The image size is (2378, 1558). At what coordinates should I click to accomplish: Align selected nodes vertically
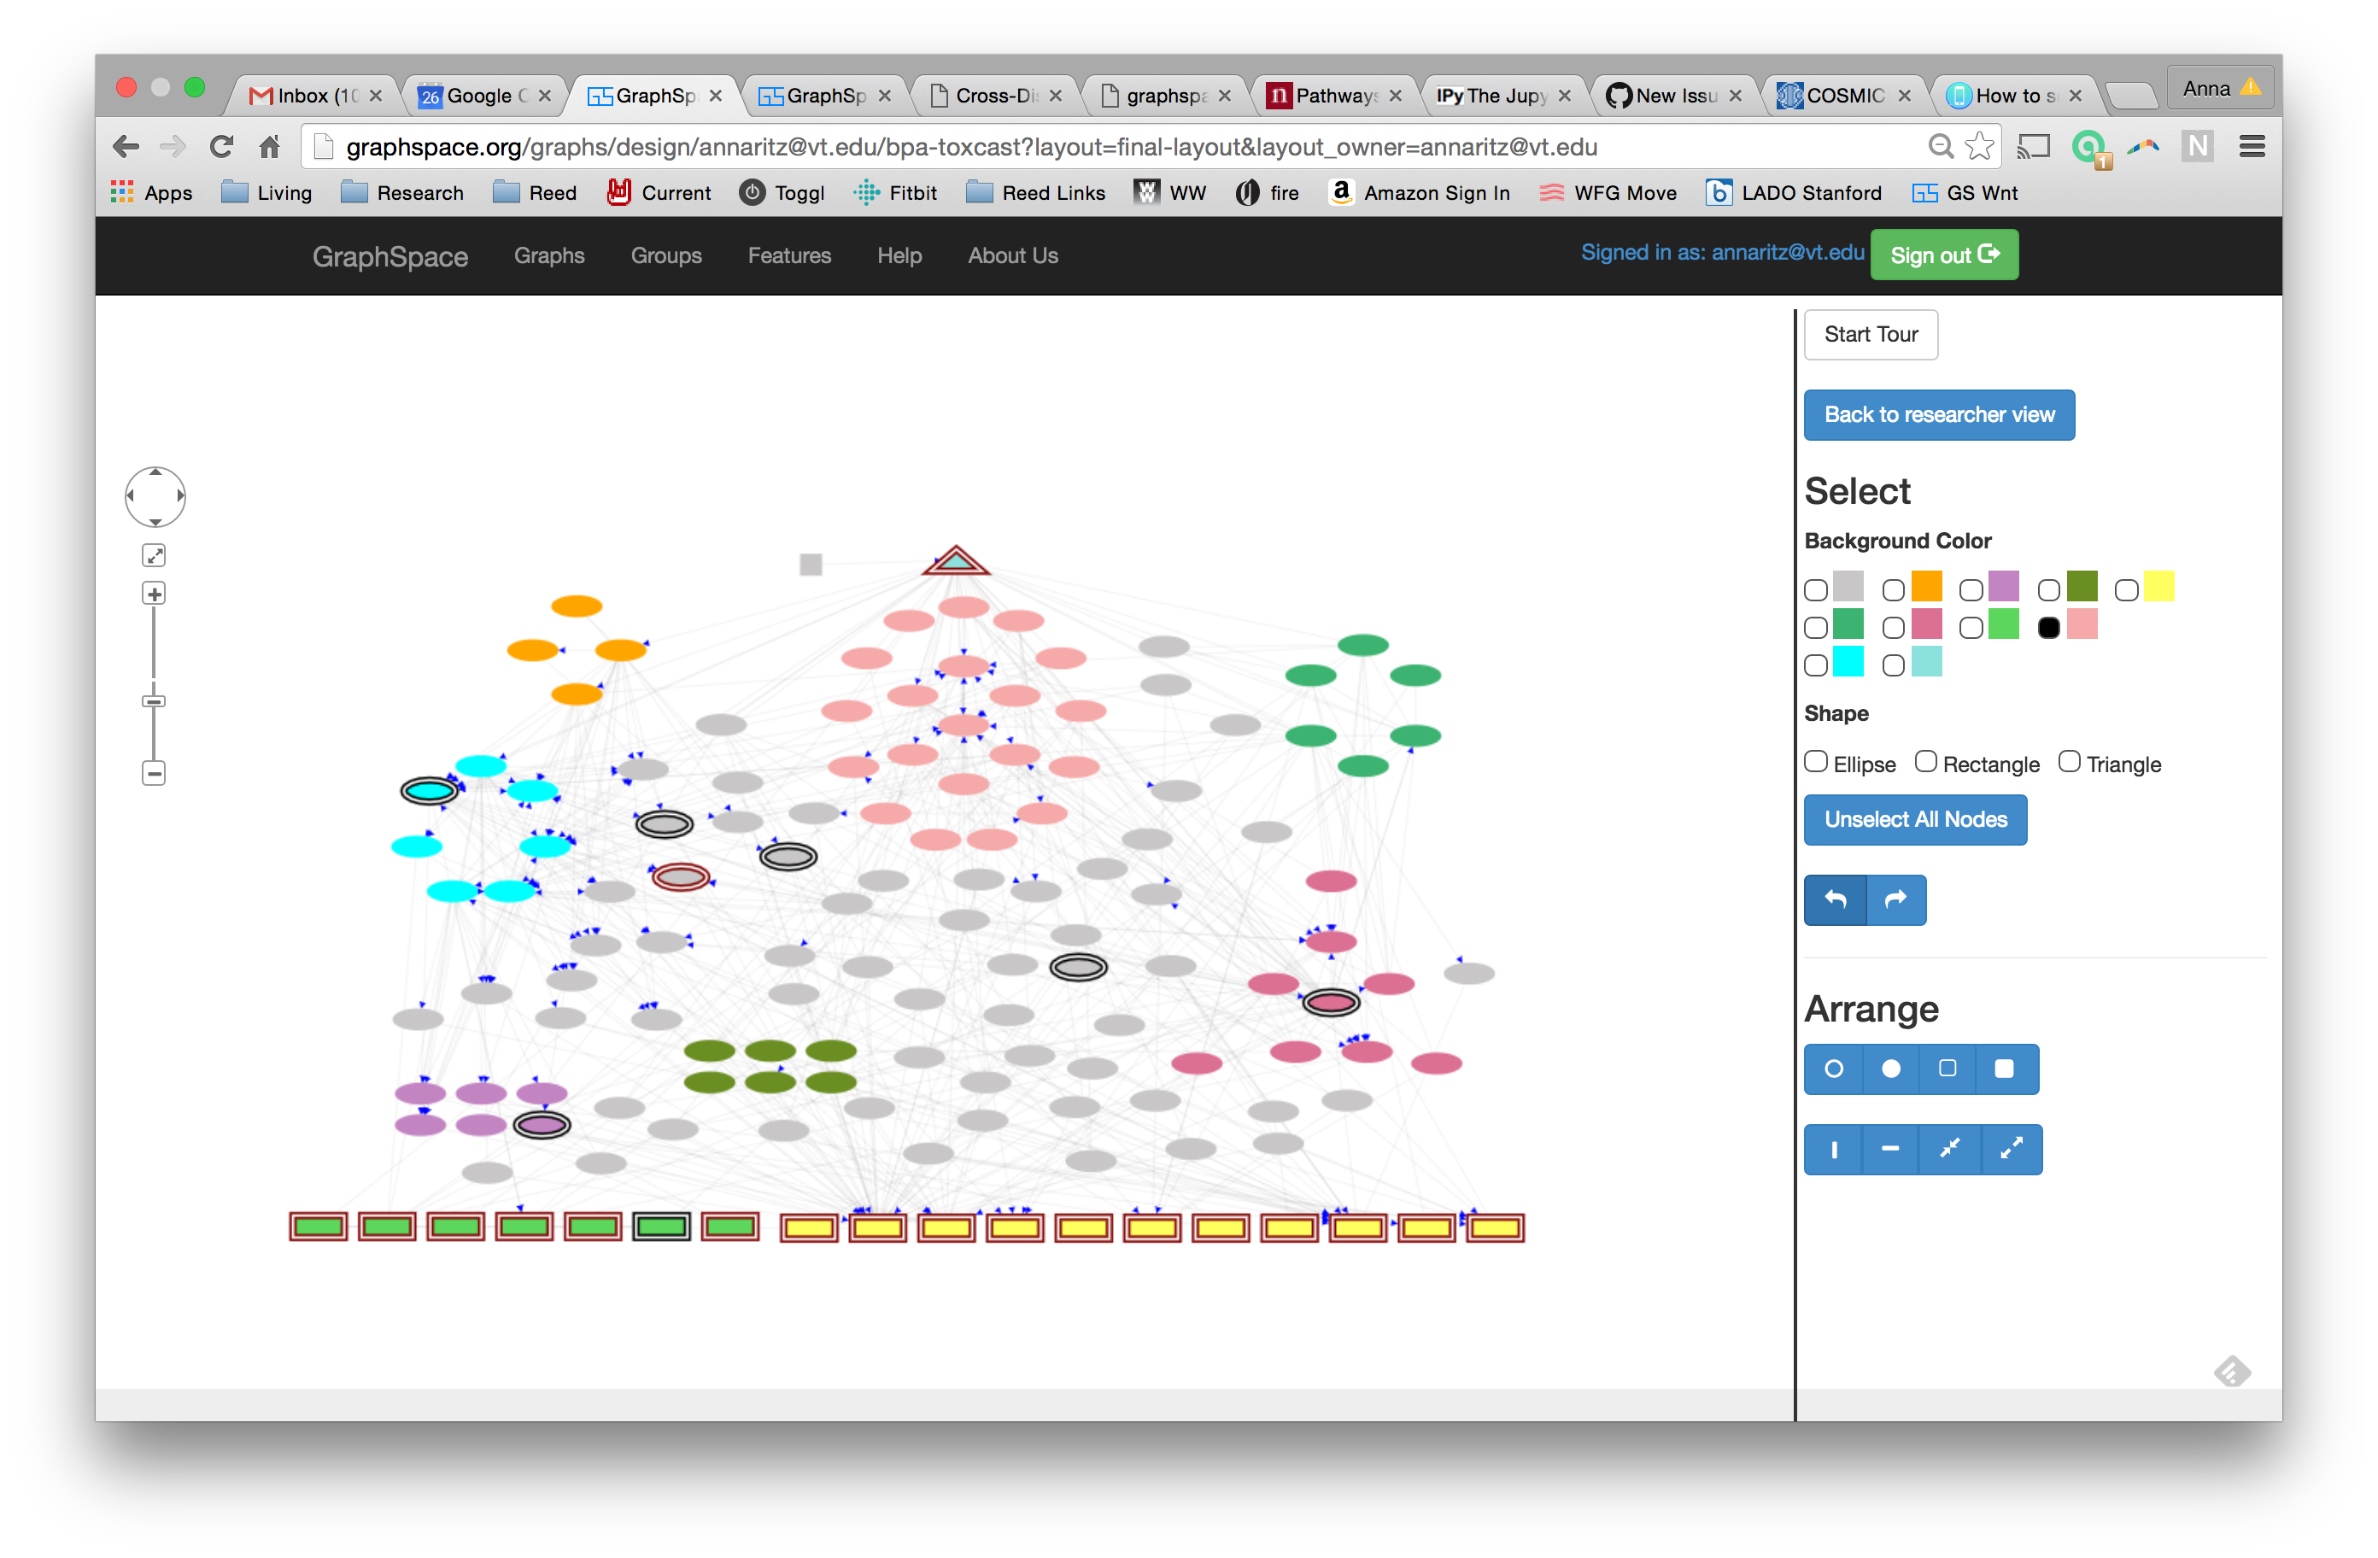pos(1833,1149)
